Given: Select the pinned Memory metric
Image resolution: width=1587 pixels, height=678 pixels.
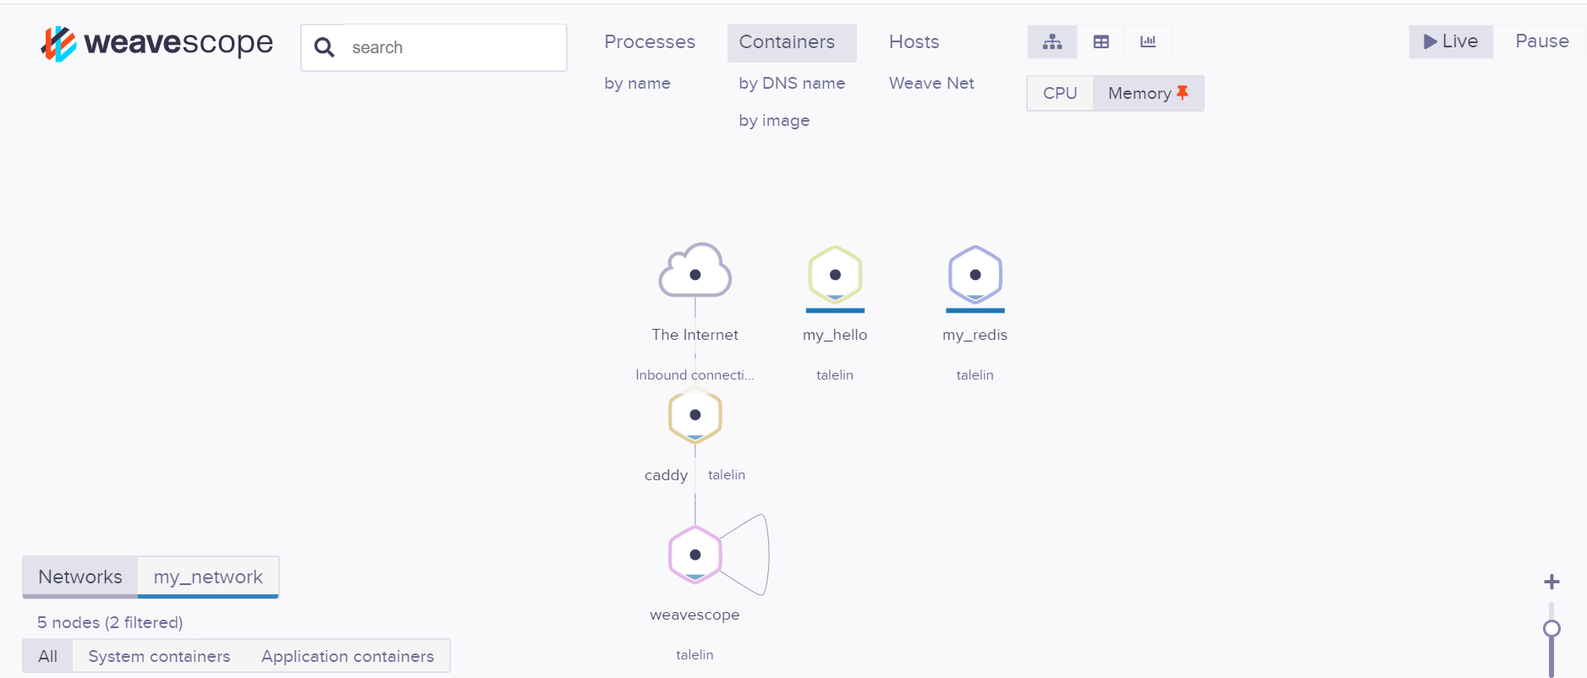Looking at the screenshot, I should (1148, 93).
